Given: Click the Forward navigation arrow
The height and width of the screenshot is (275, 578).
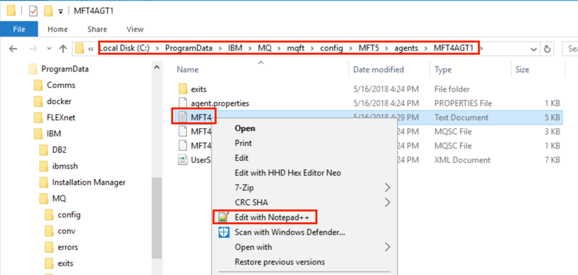Looking at the screenshot, I should [x=33, y=49].
